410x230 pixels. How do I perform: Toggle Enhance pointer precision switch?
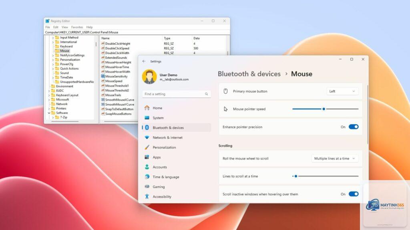pyautogui.click(x=354, y=127)
